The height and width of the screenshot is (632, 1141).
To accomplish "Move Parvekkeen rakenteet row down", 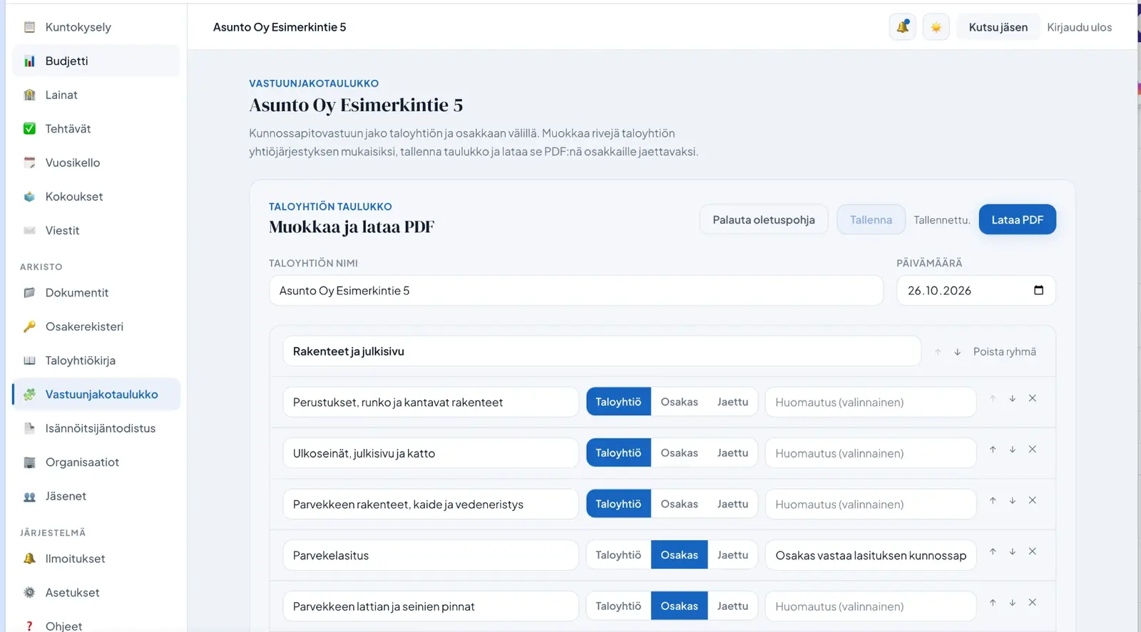I will [x=1012, y=500].
